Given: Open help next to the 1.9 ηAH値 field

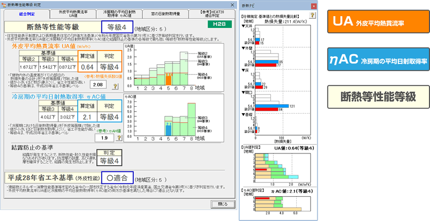Looking at the screenshot, I should coord(119,137).
